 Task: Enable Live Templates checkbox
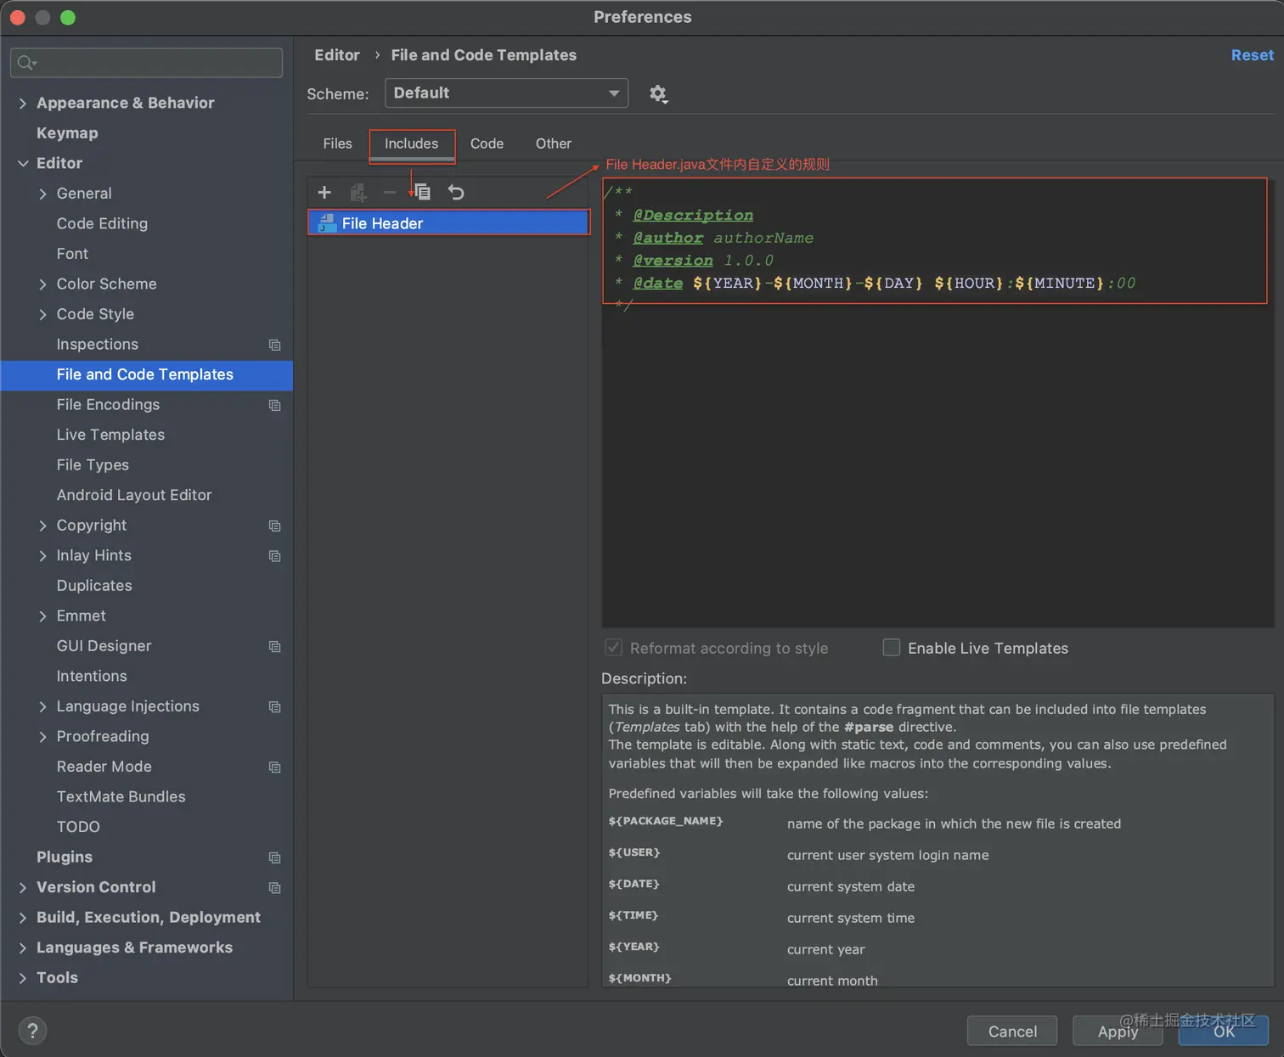[x=892, y=648]
